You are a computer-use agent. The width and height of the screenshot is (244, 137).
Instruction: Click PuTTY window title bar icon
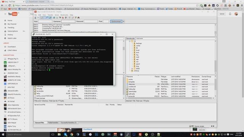point(34,34)
